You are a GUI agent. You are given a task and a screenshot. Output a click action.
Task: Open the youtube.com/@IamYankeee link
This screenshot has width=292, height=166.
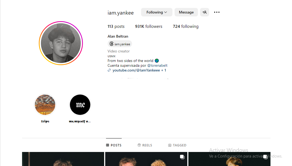[x=136, y=70]
